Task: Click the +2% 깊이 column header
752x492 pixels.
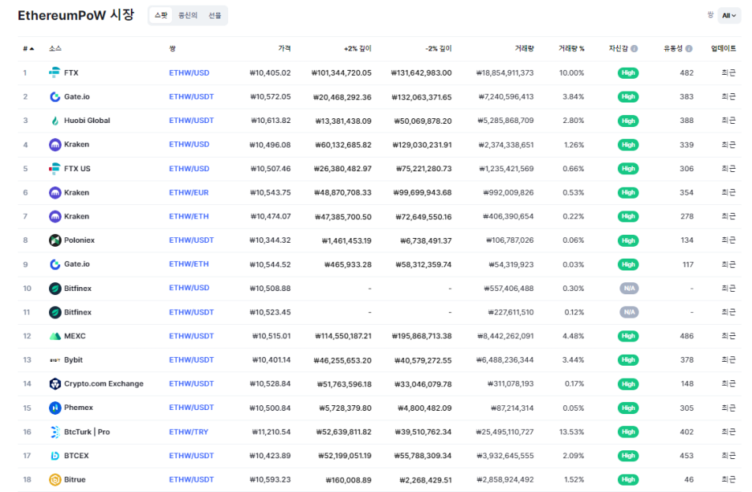Action: 358,48
